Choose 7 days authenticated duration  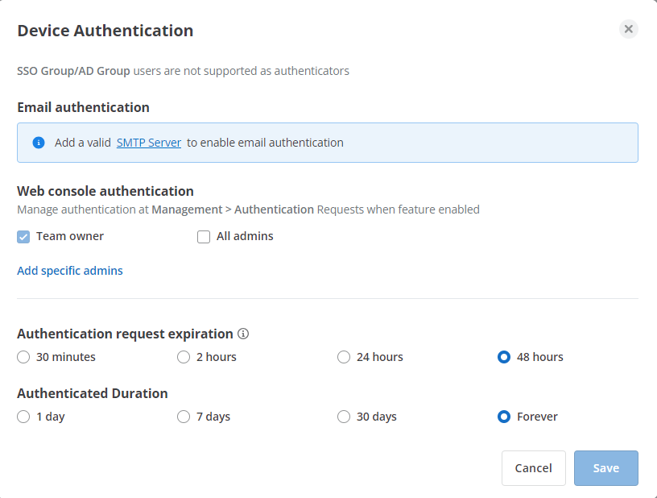(184, 417)
